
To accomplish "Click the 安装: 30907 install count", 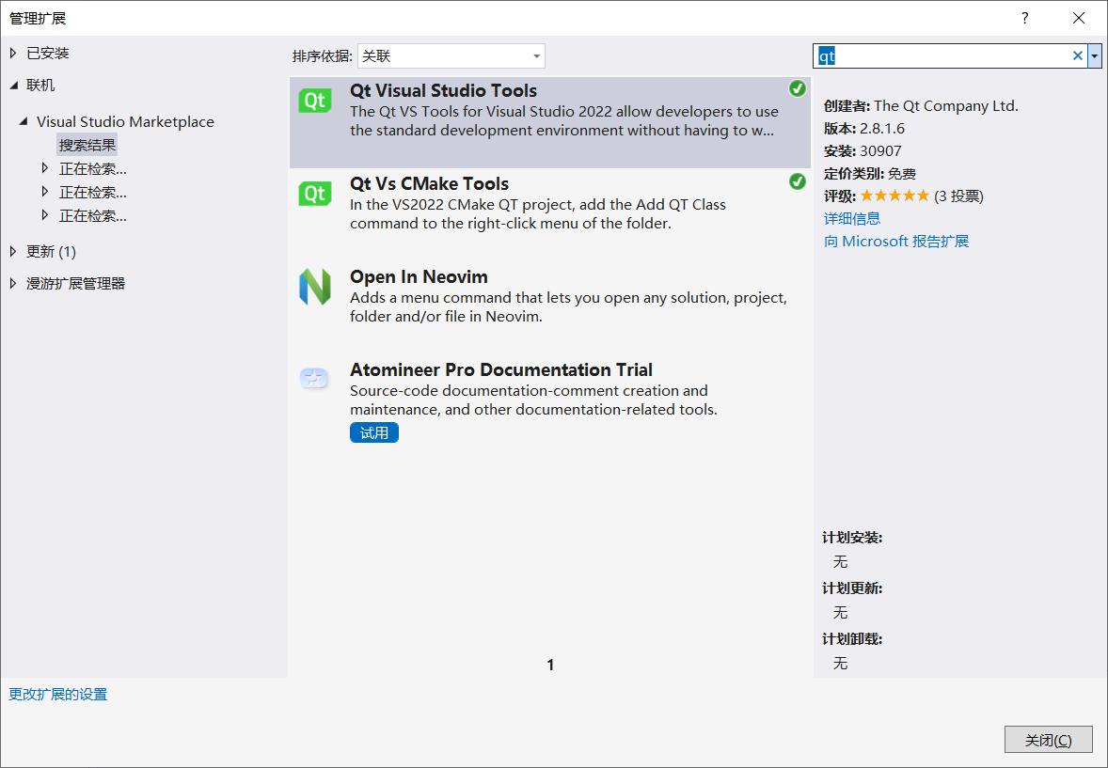I will (863, 151).
